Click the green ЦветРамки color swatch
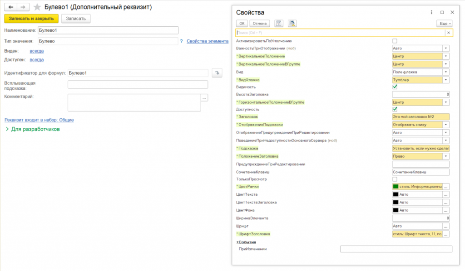 click(396, 187)
